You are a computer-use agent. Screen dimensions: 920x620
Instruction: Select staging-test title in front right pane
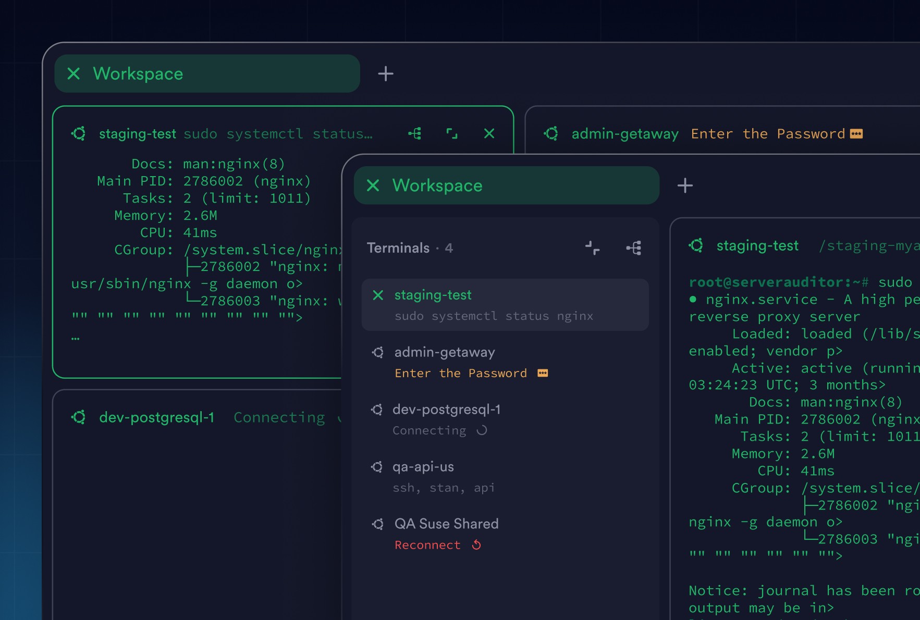click(x=757, y=246)
